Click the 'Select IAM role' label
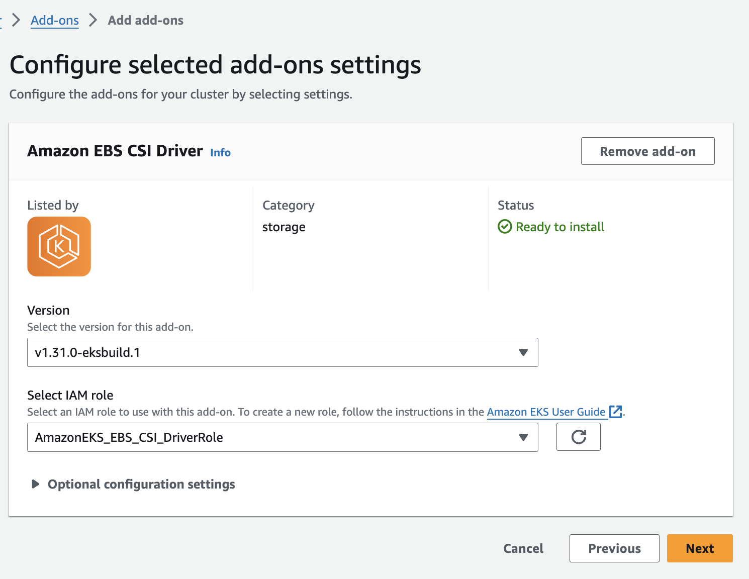 coord(70,395)
